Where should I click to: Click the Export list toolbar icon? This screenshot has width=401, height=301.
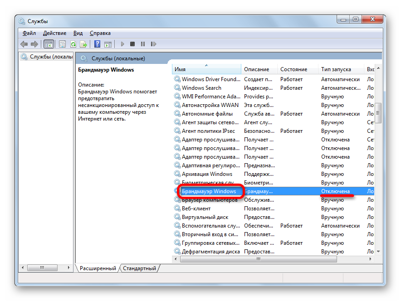click(x=83, y=44)
